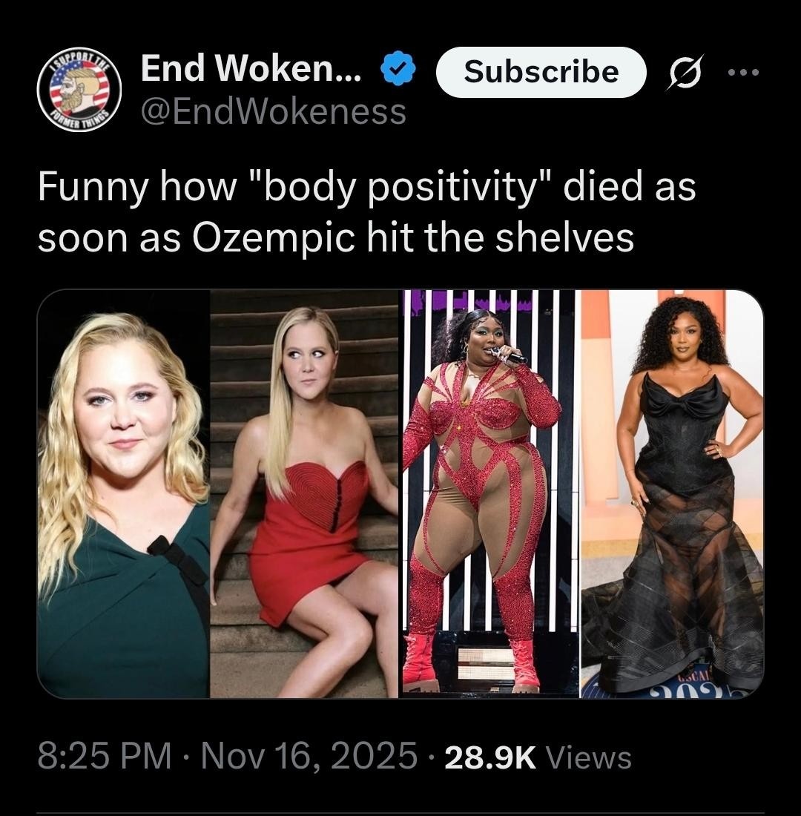The height and width of the screenshot is (816, 801).
Task: Open the End Woken... display name
Action: pyautogui.click(x=251, y=69)
